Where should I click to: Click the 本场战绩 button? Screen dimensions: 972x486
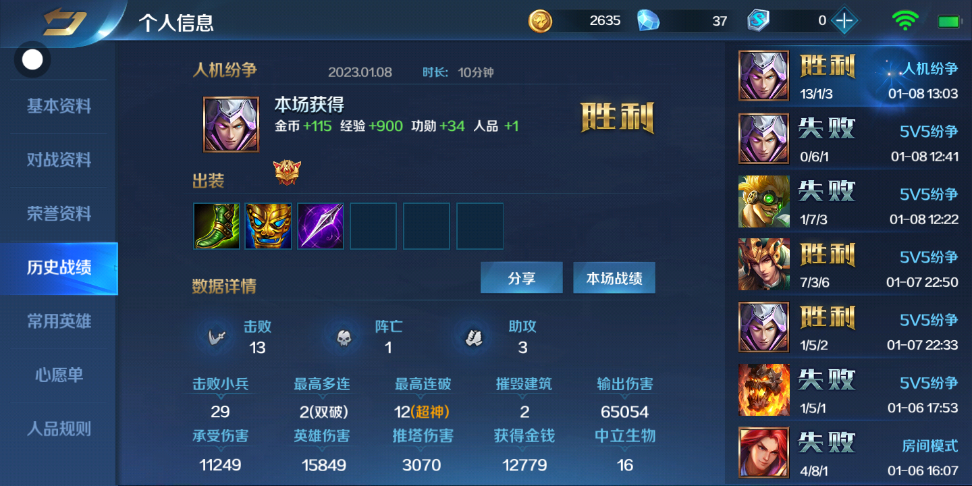click(614, 278)
